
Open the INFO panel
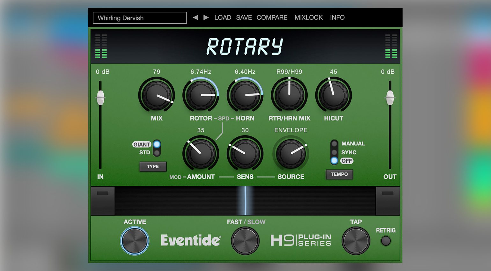click(x=337, y=18)
